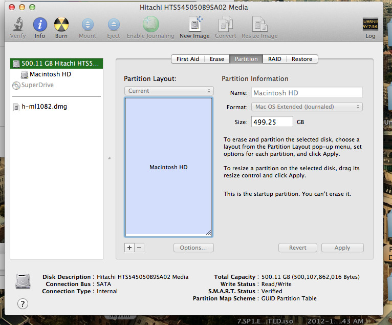
Task: Switch to the Partition tab
Action: point(246,59)
